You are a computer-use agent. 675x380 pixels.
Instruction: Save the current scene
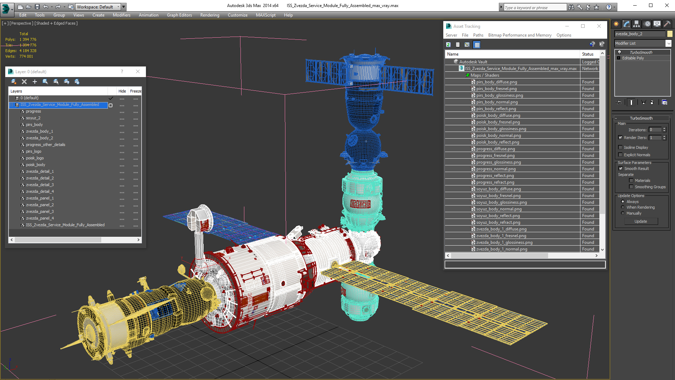pyautogui.click(x=37, y=7)
